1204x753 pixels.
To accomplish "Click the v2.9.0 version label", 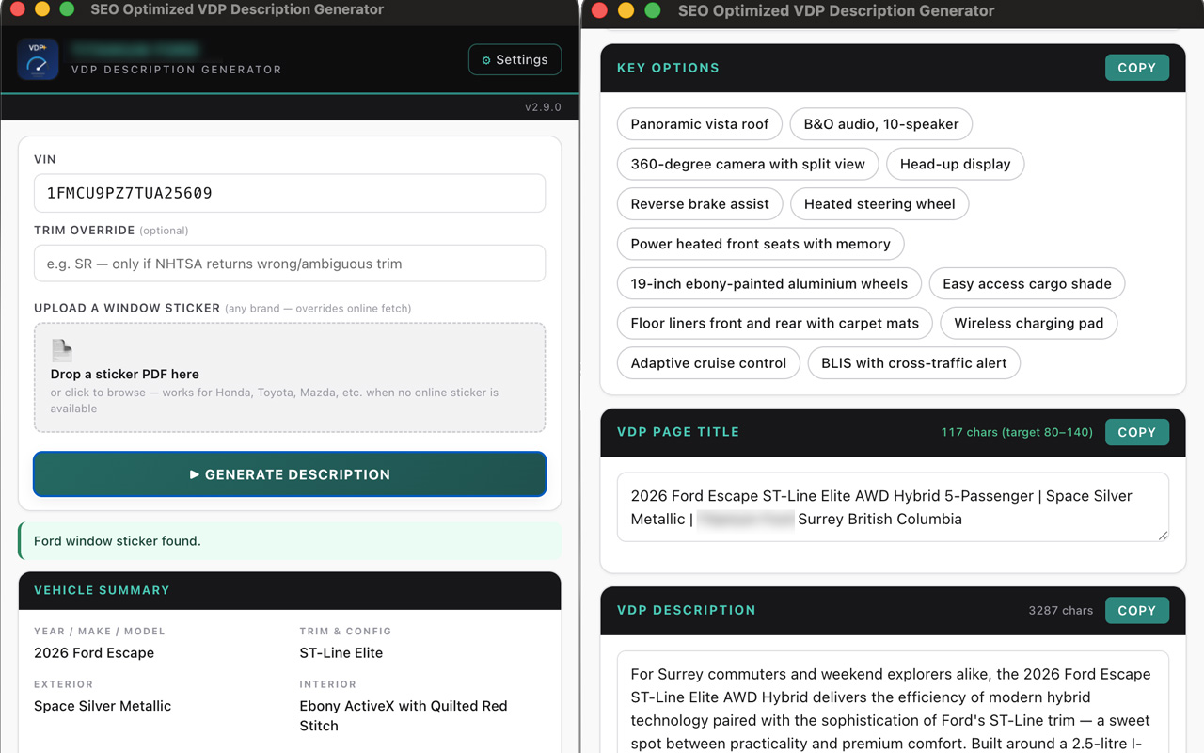I will point(543,107).
